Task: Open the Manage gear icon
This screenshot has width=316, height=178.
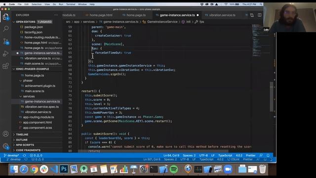Action: click(5, 146)
